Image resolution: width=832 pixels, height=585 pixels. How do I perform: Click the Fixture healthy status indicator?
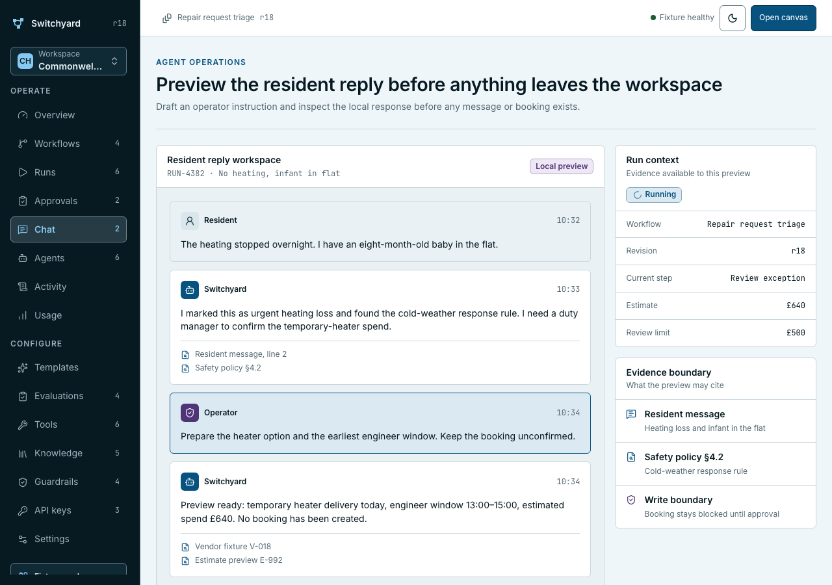[682, 18]
